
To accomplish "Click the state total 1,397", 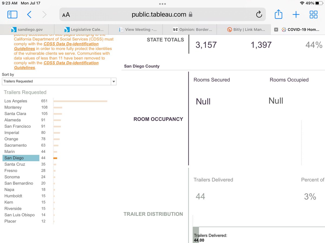I will tap(261, 45).
